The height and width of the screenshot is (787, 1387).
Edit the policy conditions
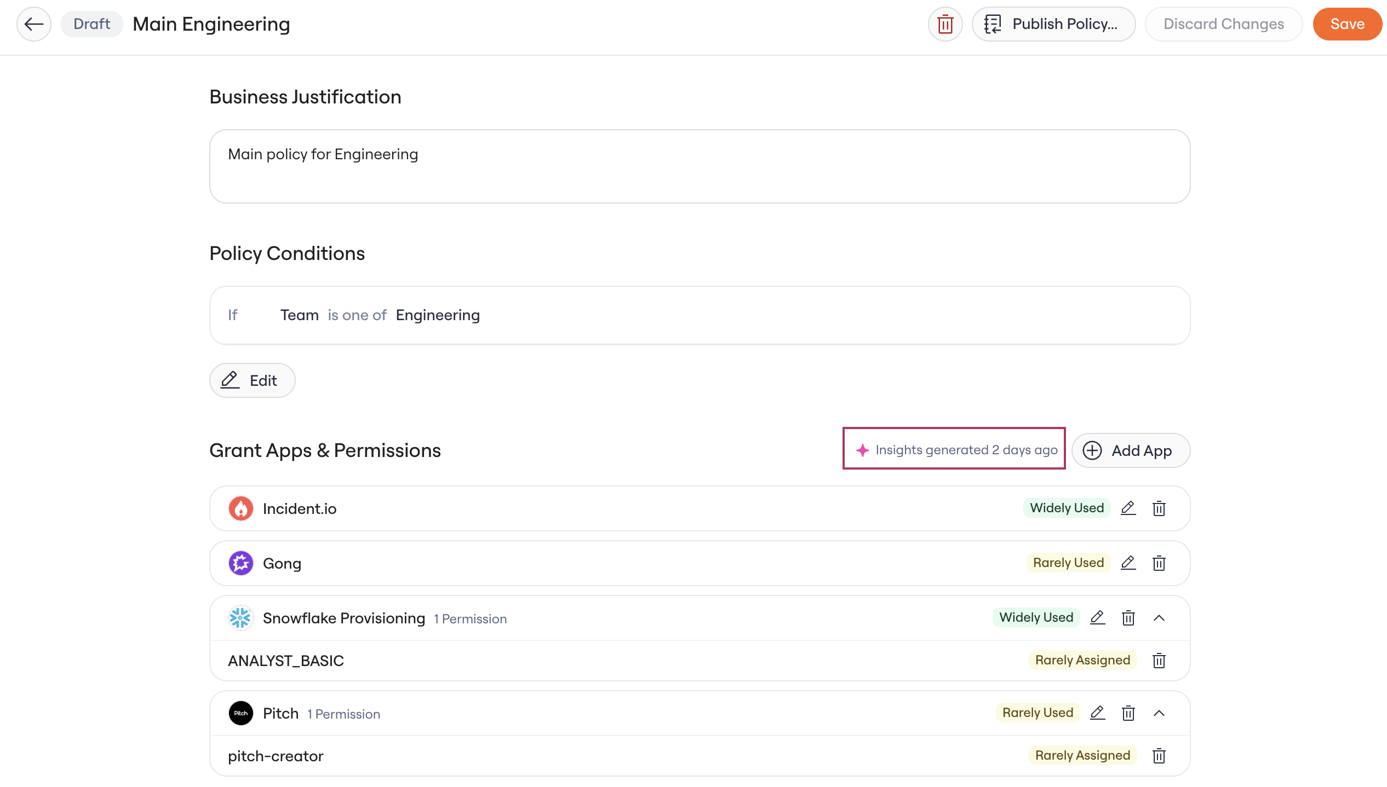point(252,380)
